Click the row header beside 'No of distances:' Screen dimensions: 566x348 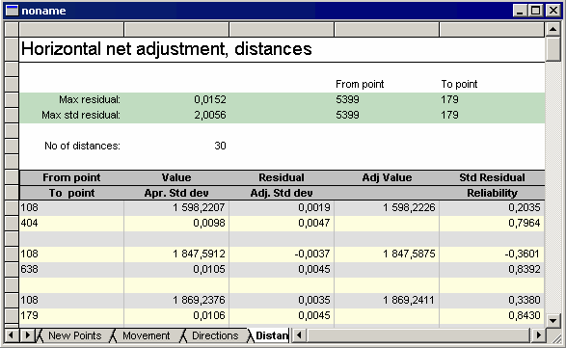(12, 146)
